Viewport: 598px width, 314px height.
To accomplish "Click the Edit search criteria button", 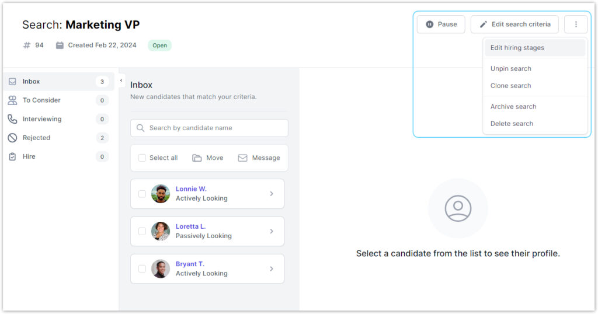I will (x=514, y=25).
